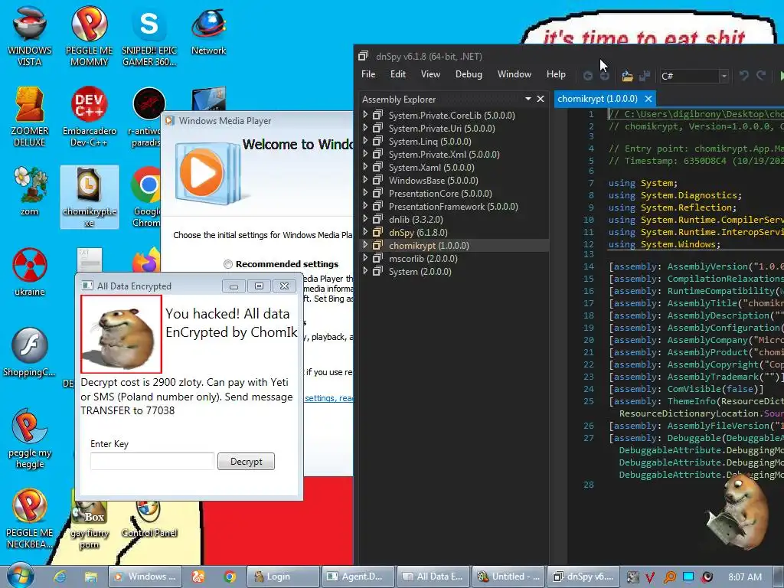Close the Assembly Explorer panel
784x588 pixels.
click(x=541, y=99)
